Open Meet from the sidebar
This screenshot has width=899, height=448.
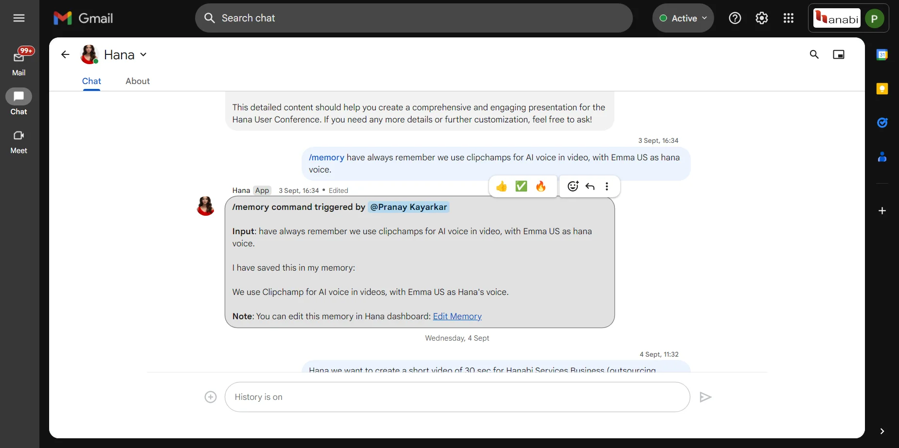[19, 141]
